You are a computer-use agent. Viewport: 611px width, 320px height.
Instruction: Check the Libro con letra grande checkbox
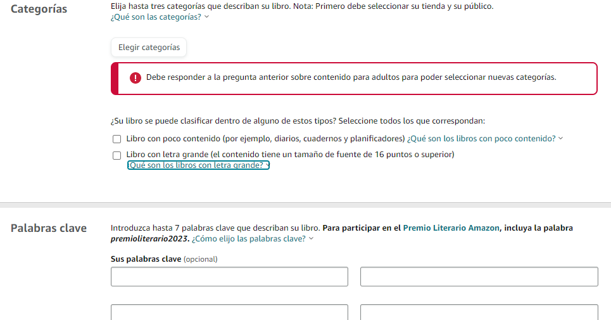coord(117,155)
